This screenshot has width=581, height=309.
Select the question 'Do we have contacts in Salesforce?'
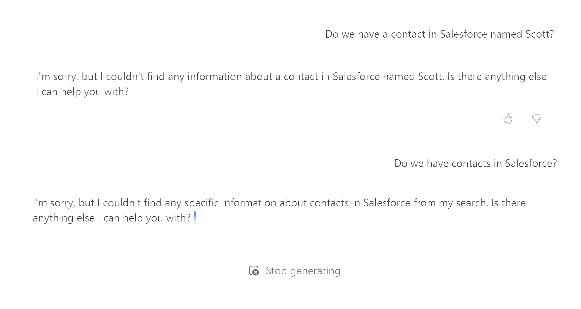476,164
